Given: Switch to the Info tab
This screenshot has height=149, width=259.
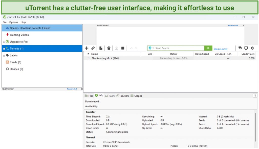Looking at the screenshot, I should [99, 95].
